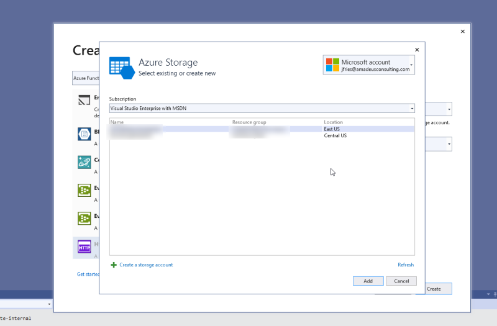
Task: Open the Create a storage account link
Action: pos(146,265)
